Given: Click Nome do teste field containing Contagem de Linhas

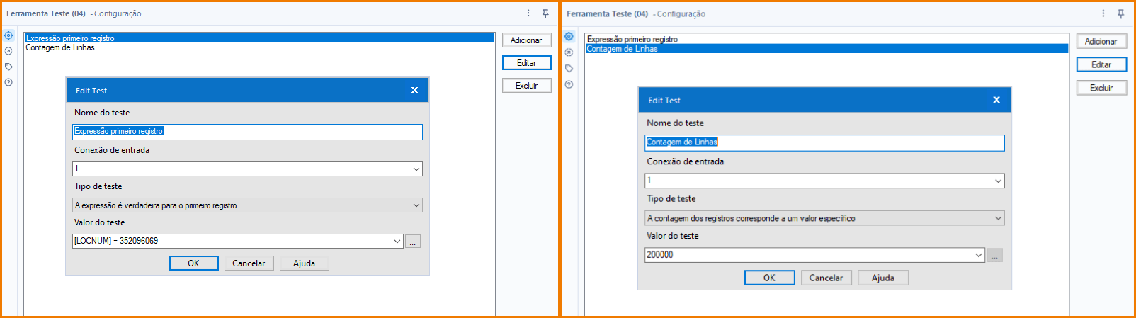Looking at the screenshot, I should tap(824, 142).
